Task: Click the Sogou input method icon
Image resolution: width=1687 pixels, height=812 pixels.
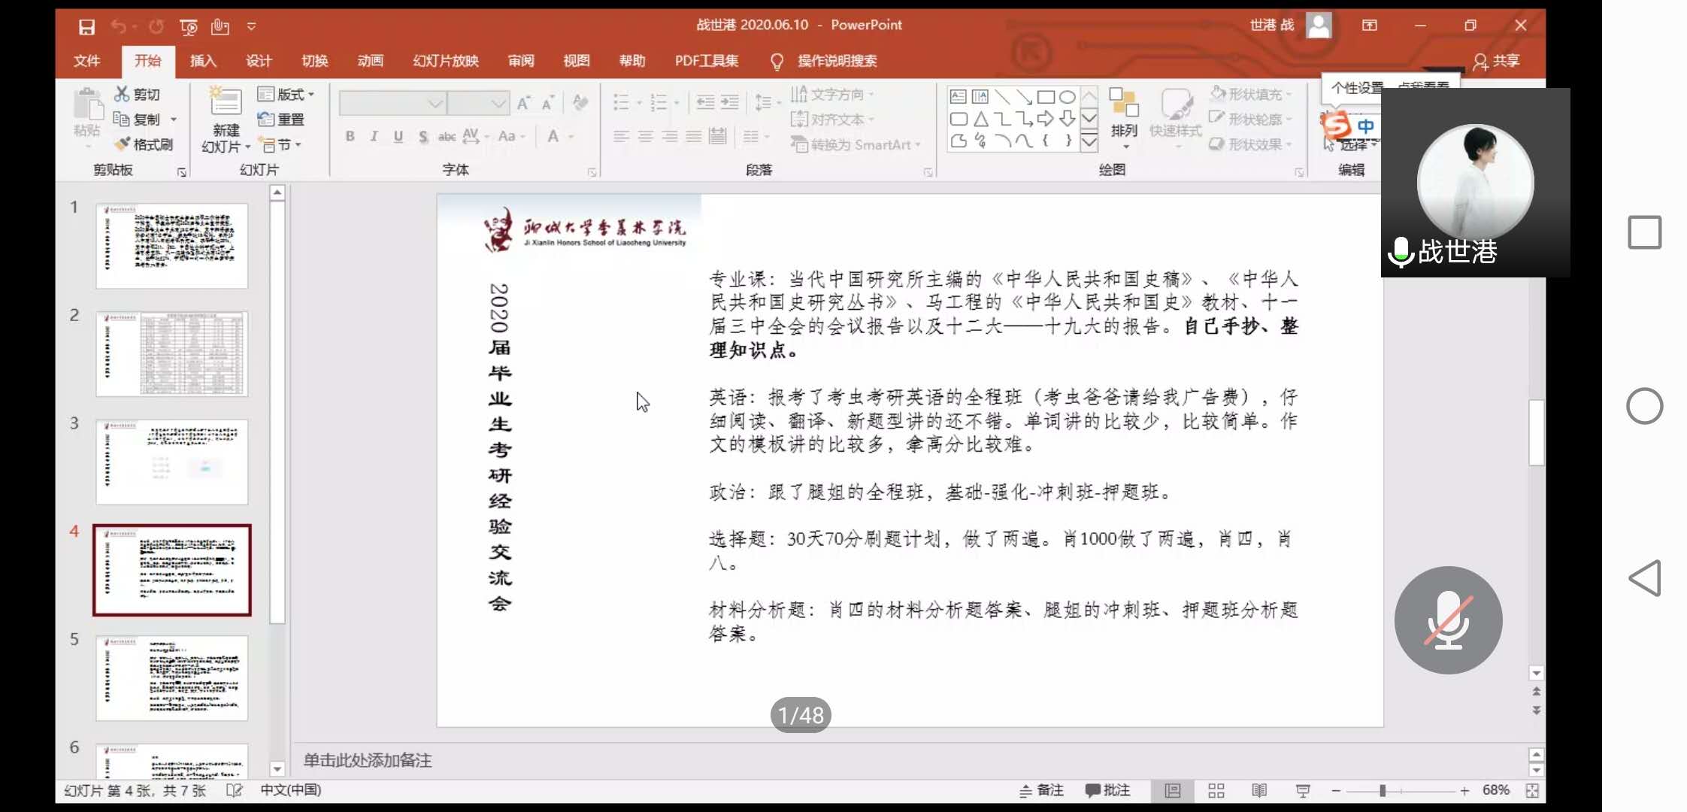Action: tap(1337, 125)
